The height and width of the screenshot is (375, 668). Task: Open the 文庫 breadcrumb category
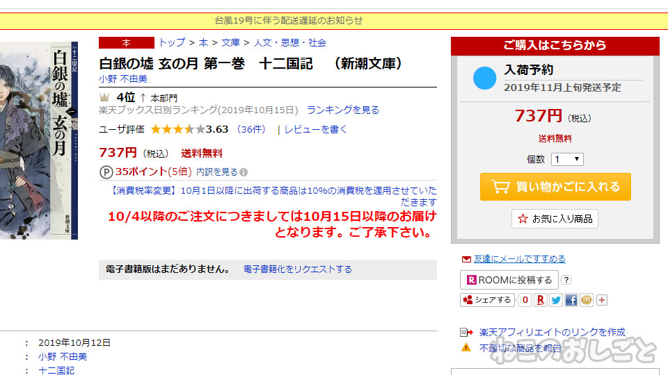230,42
